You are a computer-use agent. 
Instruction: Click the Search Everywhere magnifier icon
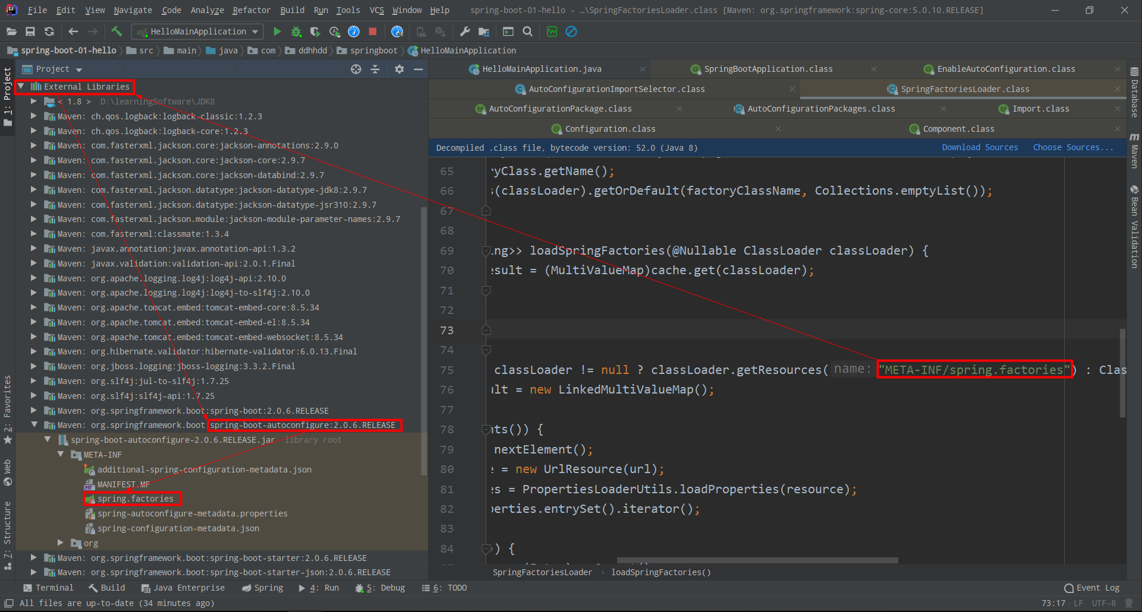[527, 31]
